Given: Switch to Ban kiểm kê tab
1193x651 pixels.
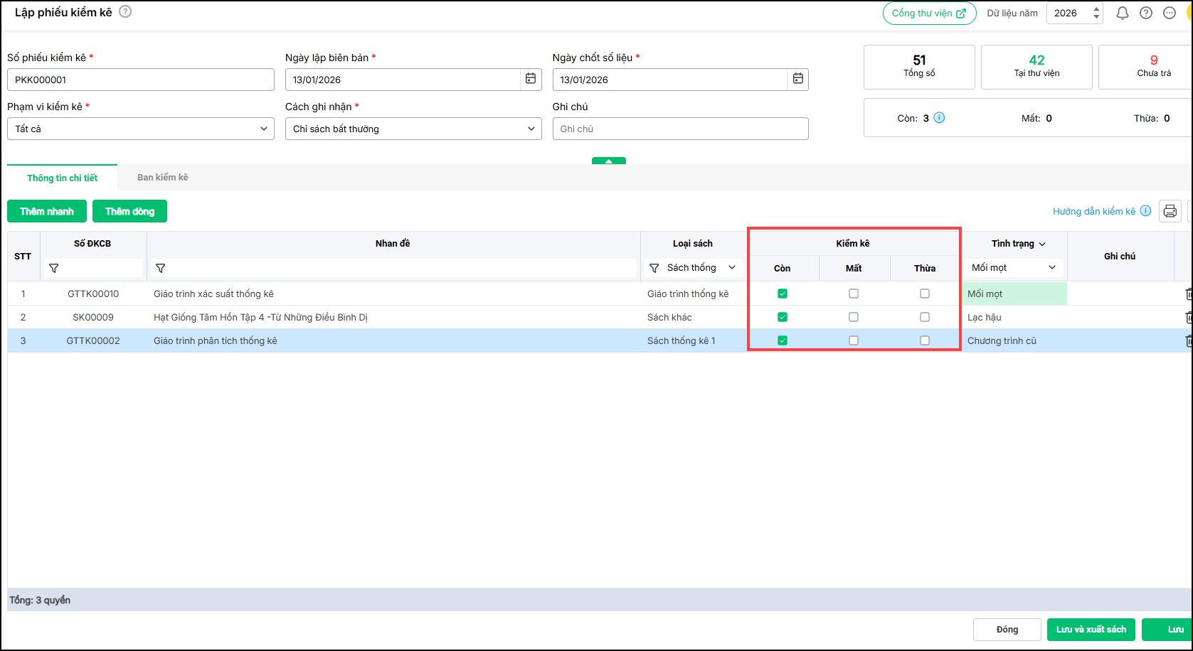Looking at the screenshot, I should click(x=163, y=178).
